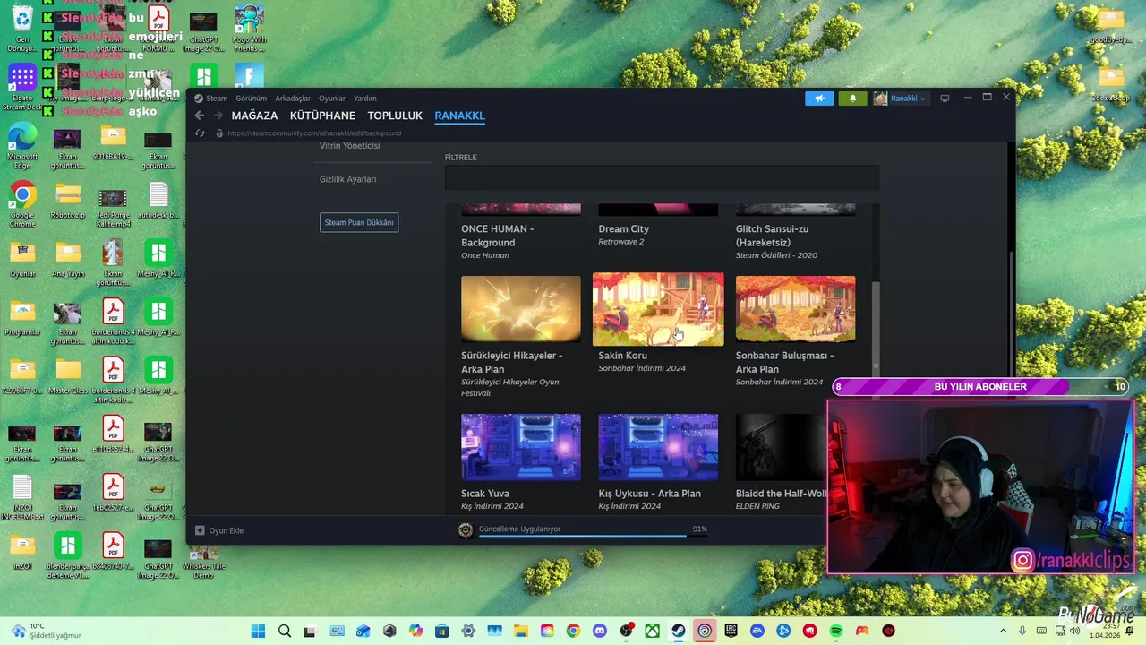The width and height of the screenshot is (1146, 645).
Task: Show hidden system tray icons
Action: pos(1003,631)
